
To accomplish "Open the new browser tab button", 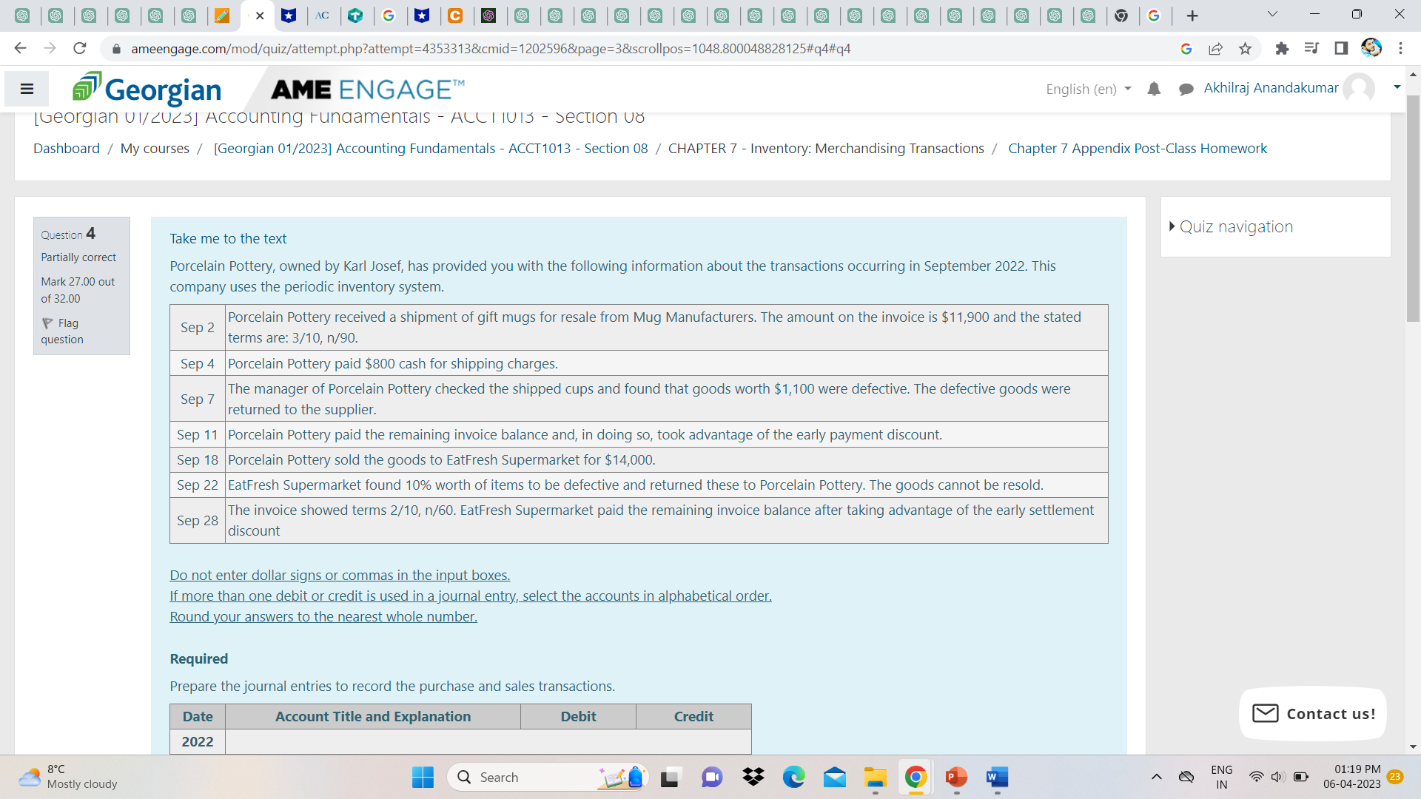I will (x=1192, y=16).
